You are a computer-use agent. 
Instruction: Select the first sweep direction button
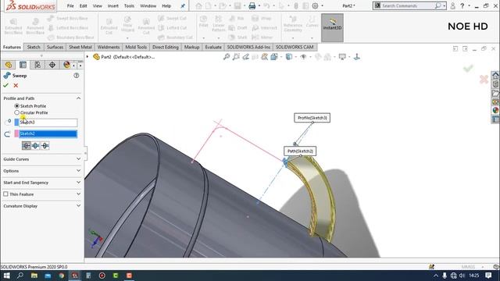click(26, 146)
